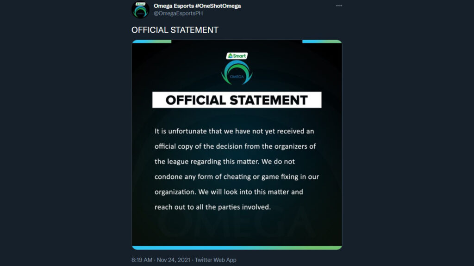Click the #OneShotOmega part of the name
Image resolution: width=474 pixels, height=266 pixels.
[x=218, y=6]
